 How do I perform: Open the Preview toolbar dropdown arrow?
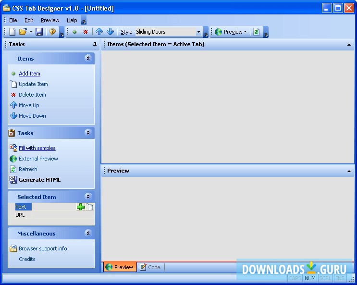click(x=246, y=32)
